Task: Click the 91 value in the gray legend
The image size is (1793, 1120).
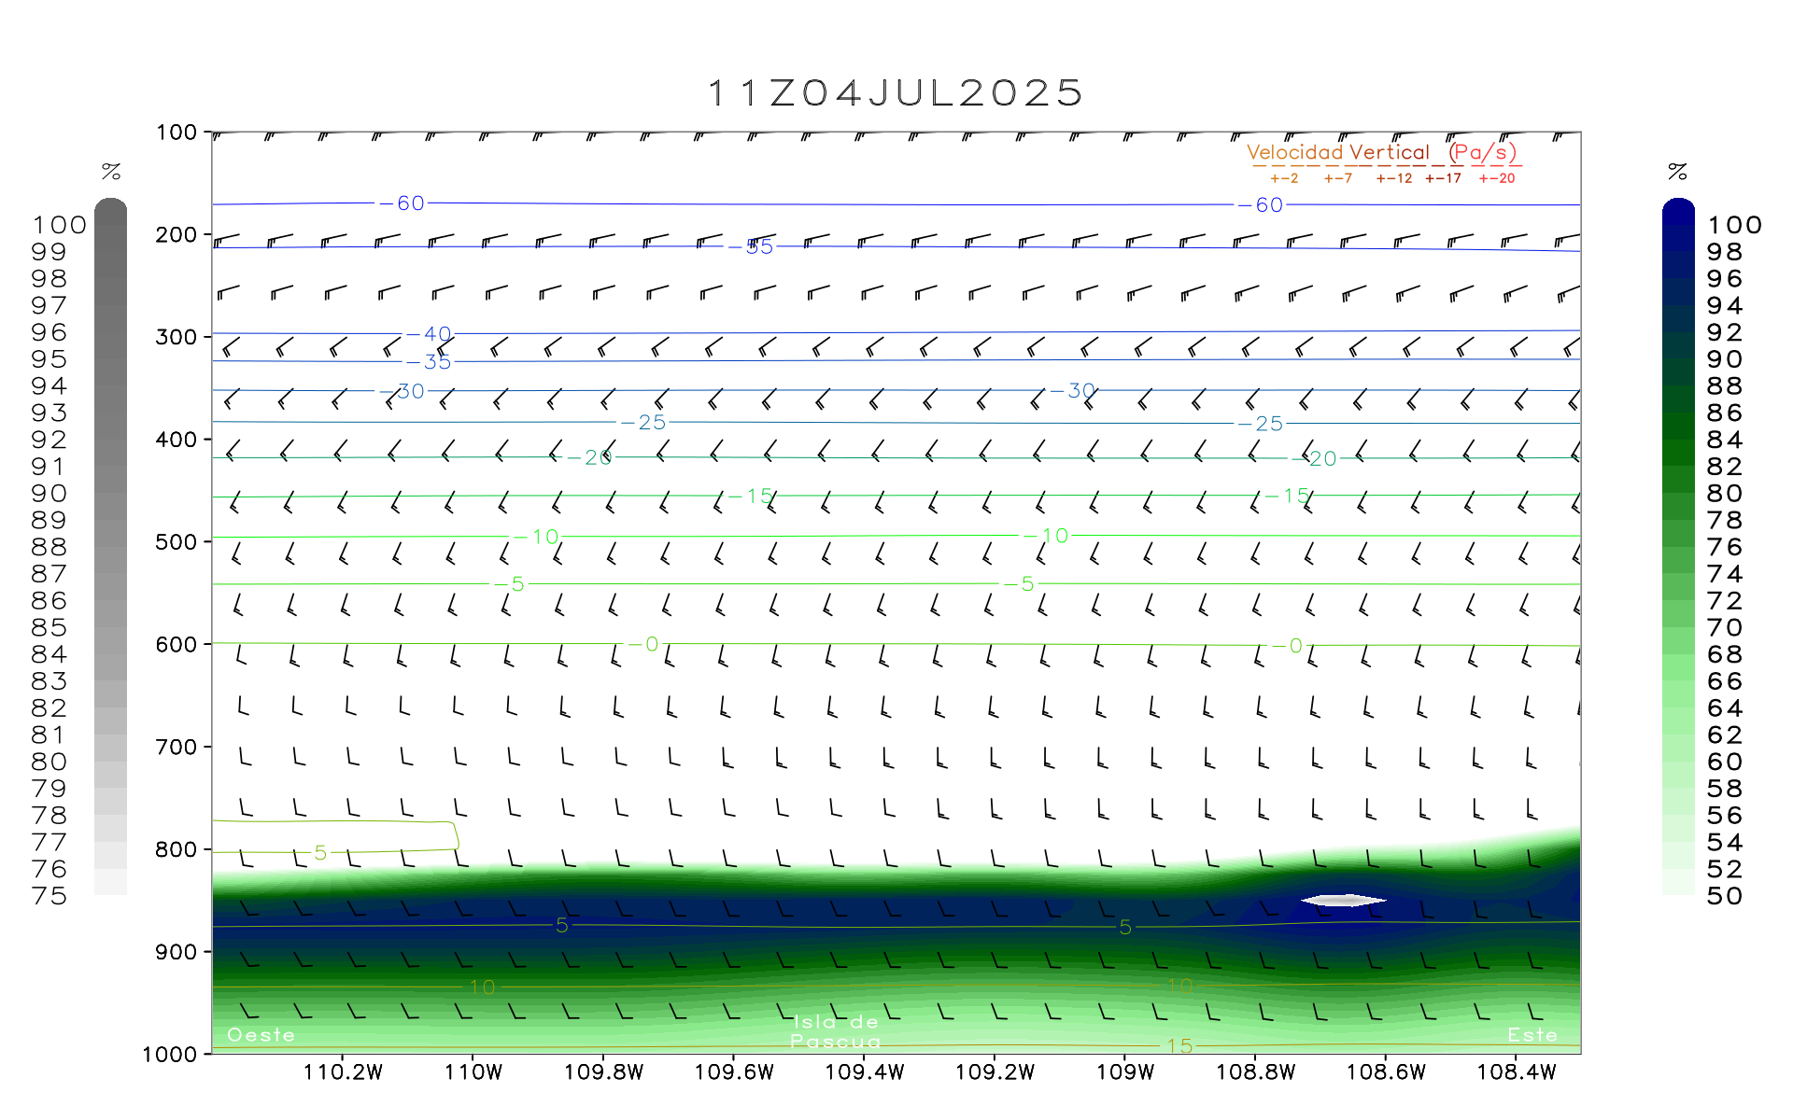Action: [x=49, y=467]
